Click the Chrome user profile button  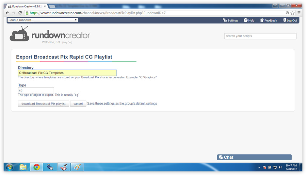[x=275, y=6]
